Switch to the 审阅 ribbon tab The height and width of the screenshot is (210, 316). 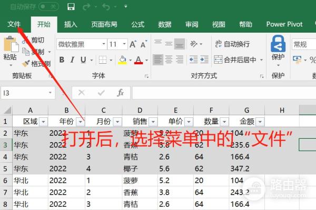(192, 24)
